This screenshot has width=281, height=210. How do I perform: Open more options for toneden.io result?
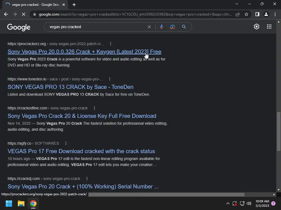point(110,79)
